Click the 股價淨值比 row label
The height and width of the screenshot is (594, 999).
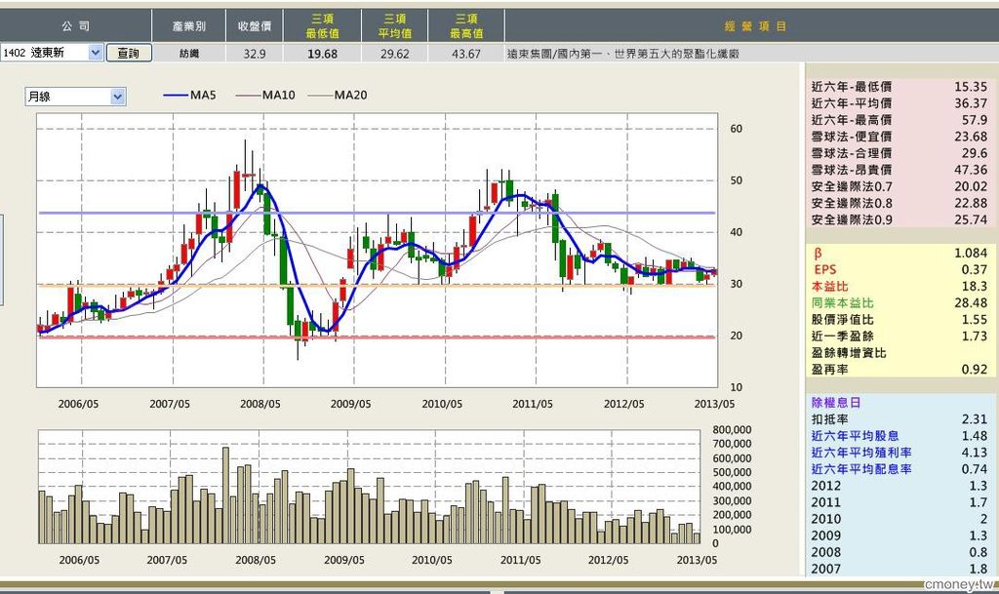pyautogui.click(x=843, y=320)
